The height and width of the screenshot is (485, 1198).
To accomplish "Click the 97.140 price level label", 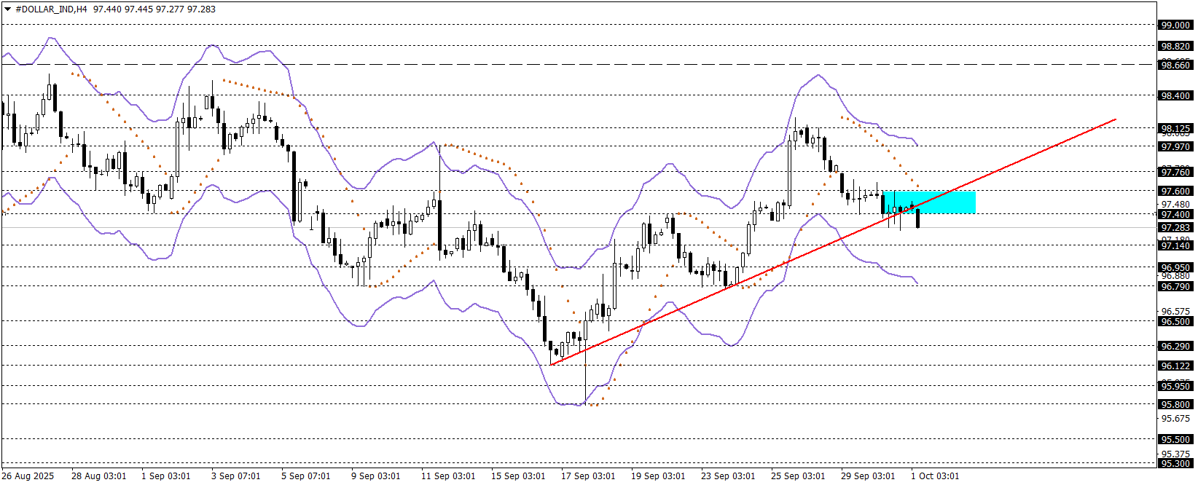I will 1175,246.
